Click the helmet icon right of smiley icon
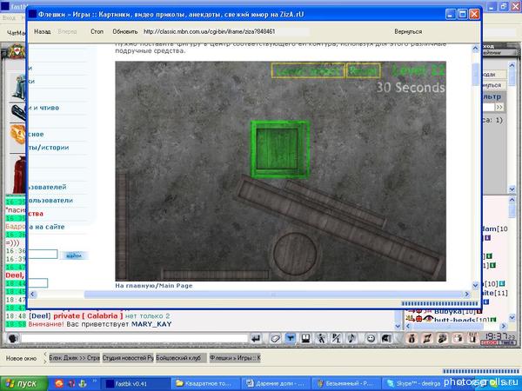Viewport: 522px width, 391px height. click(x=386, y=339)
